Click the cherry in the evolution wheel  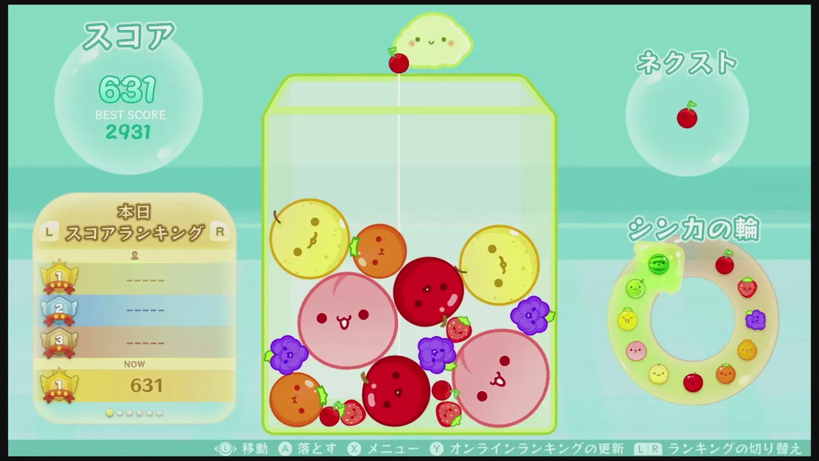click(x=725, y=262)
